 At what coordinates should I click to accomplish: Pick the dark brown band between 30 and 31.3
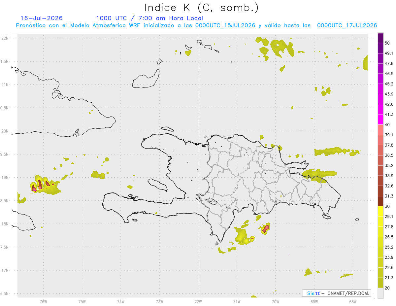click(380, 201)
